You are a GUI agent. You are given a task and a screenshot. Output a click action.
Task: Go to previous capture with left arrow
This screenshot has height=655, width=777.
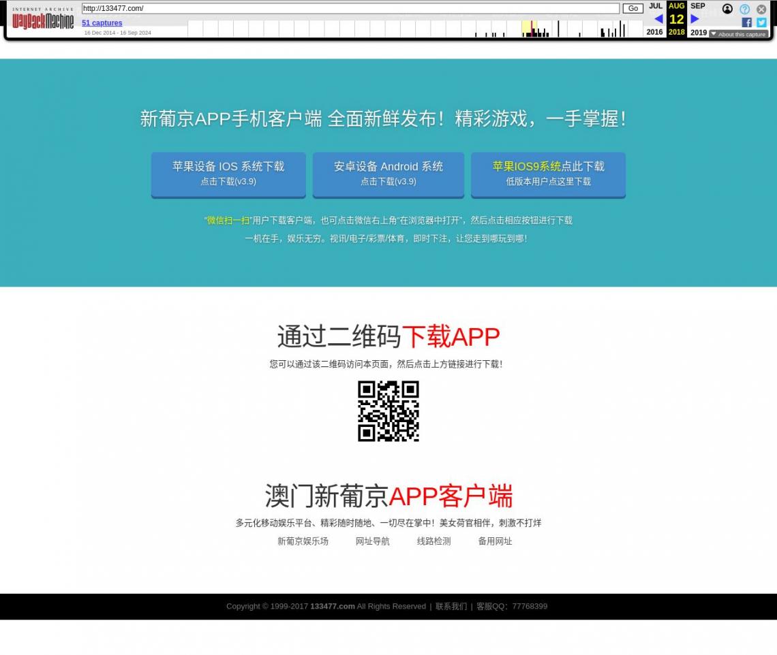[x=658, y=19]
